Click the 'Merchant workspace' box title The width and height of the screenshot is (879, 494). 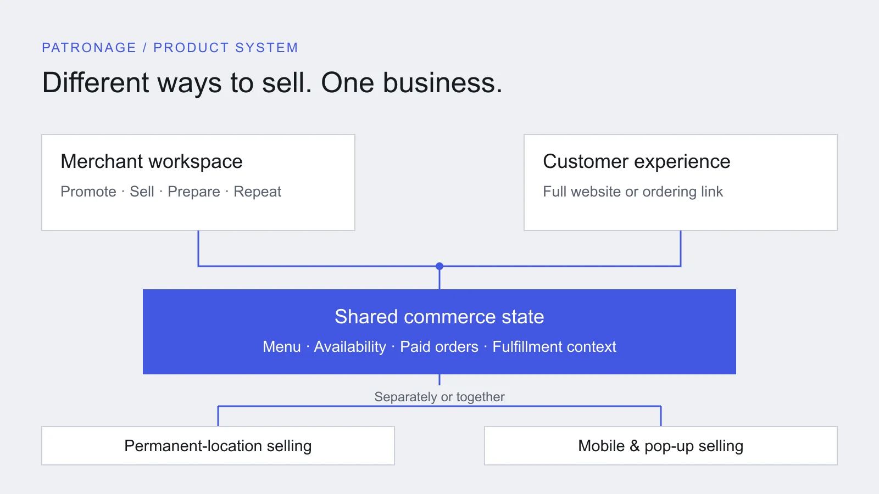point(152,161)
